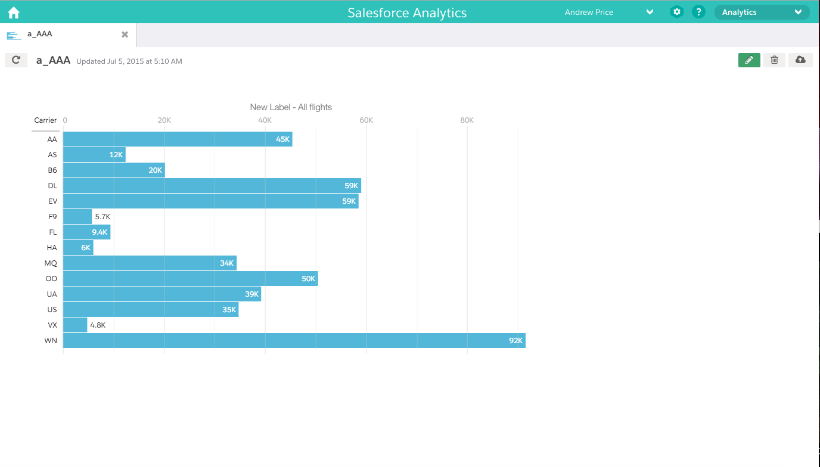Click the MQ carrier label
The height and width of the screenshot is (467, 820).
pos(51,263)
